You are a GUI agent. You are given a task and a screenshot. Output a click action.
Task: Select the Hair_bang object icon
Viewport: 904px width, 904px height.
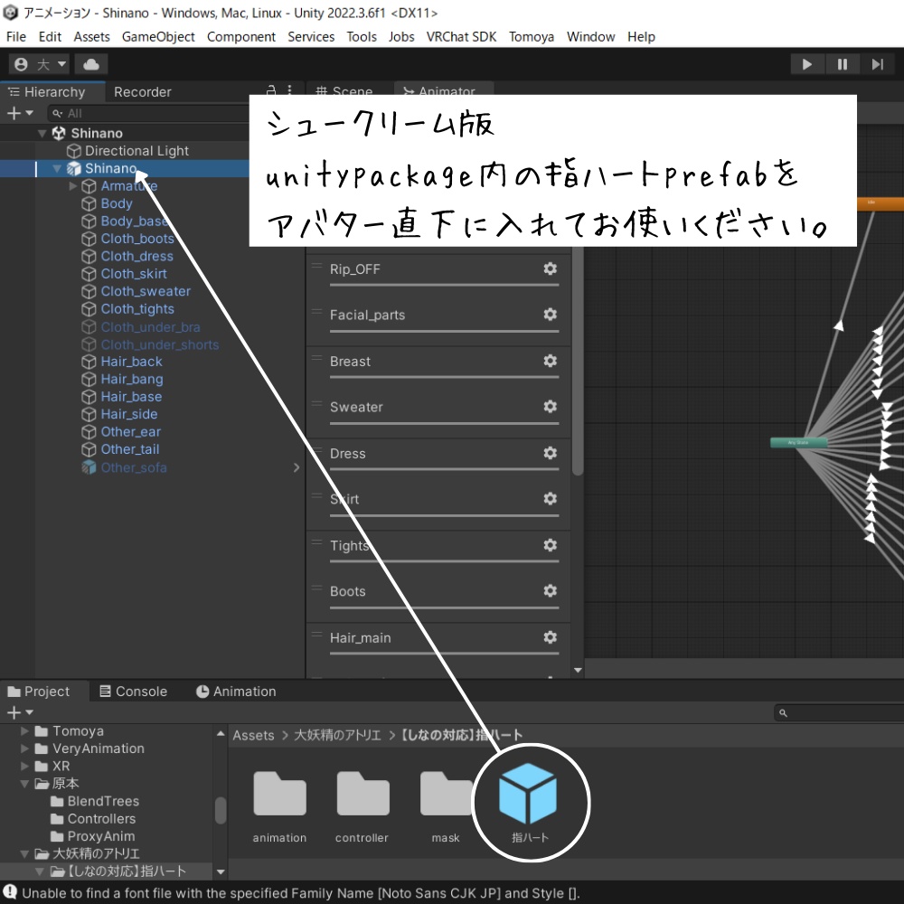click(x=89, y=380)
